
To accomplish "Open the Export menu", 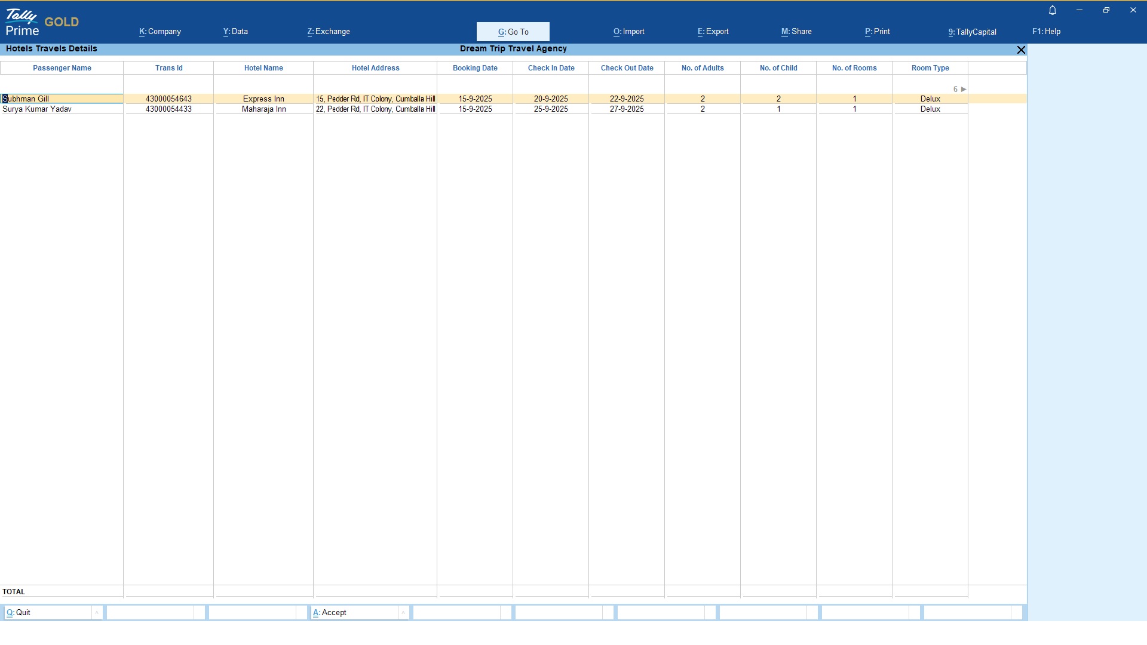I will click(713, 32).
